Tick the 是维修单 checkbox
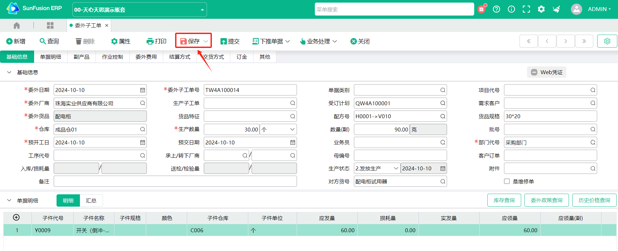618x251 pixels. click(x=507, y=181)
